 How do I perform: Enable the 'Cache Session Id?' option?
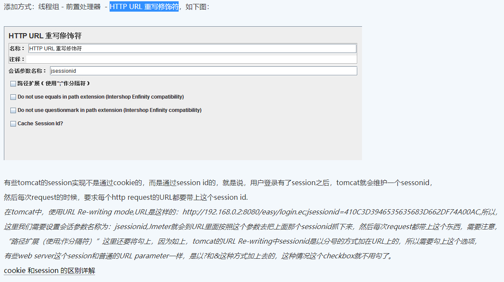click(13, 124)
